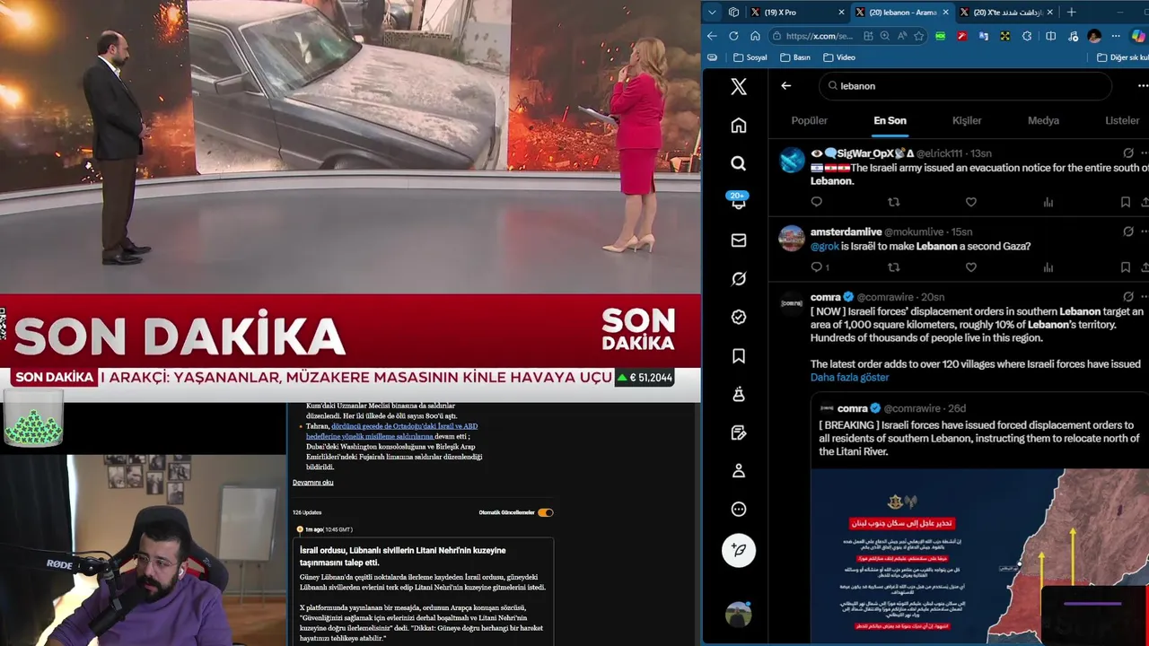Open reply thread on amsterdamlive post

(x=820, y=267)
